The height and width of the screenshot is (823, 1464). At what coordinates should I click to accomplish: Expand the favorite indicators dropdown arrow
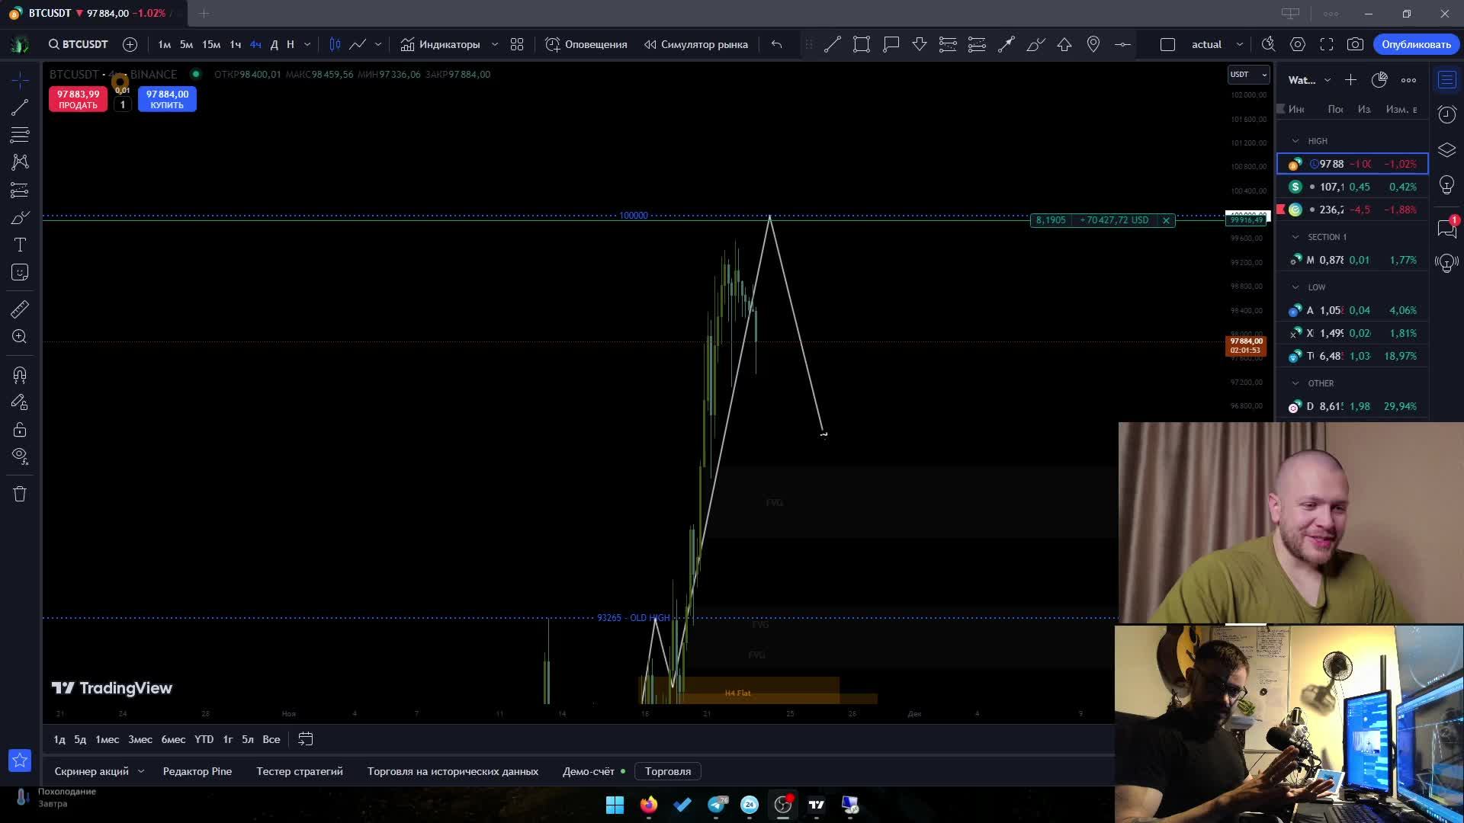[495, 44]
